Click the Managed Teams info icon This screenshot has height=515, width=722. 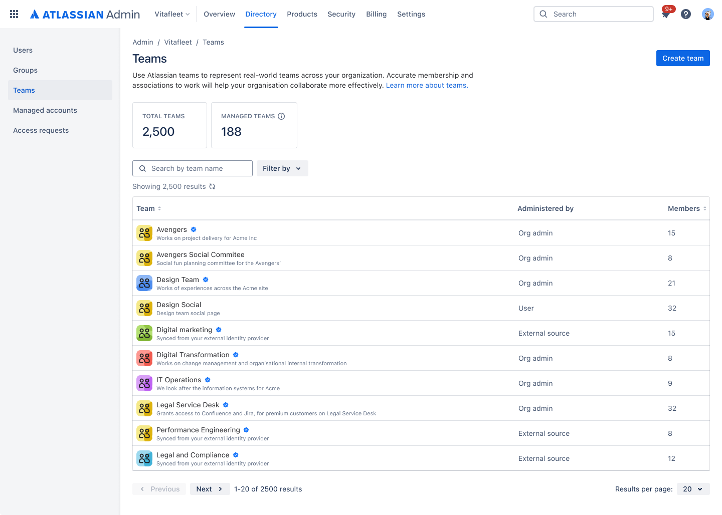click(x=281, y=116)
